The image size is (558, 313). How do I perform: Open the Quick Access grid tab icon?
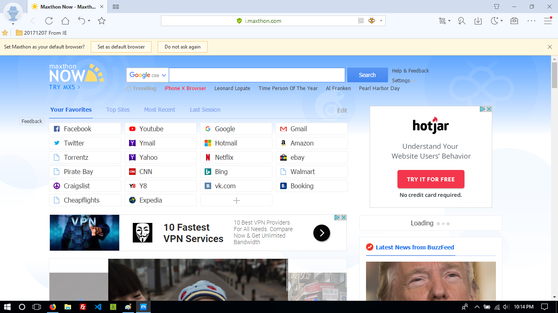pos(116,7)
